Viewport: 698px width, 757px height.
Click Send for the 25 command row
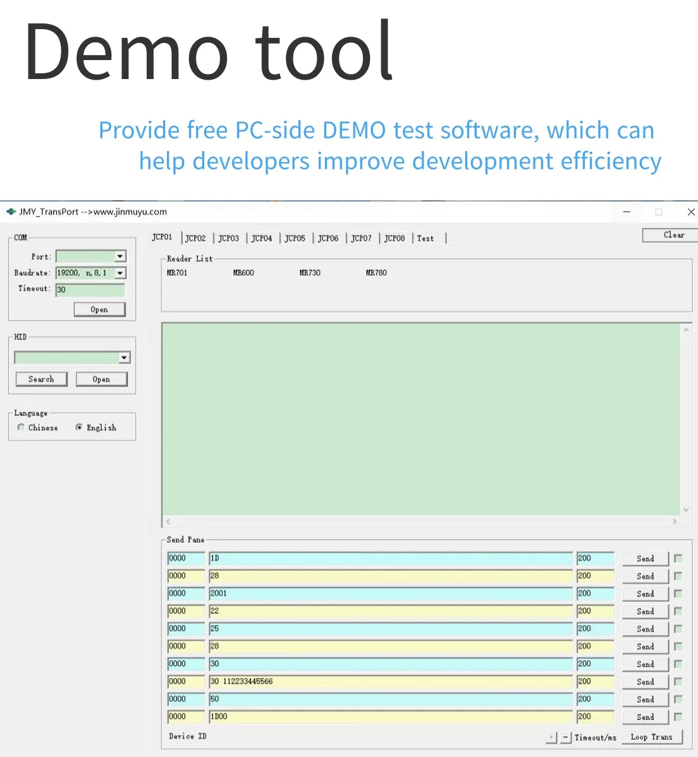tap(646, 629)
